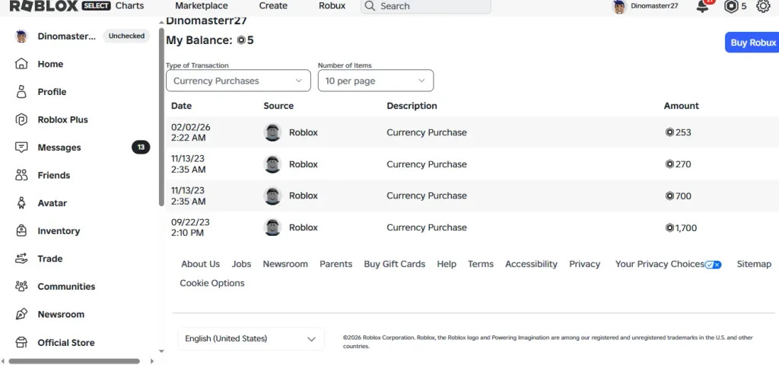Open the Help footer link

[x=447, y=264]
